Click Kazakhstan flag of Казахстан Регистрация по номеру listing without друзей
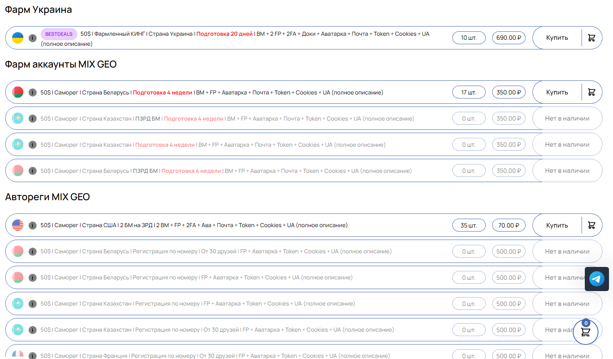Screen dimensions: 613x359 point(18,304)
